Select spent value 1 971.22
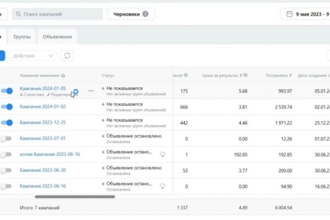This screenshot has width=330, height=220. pos(283,123)
